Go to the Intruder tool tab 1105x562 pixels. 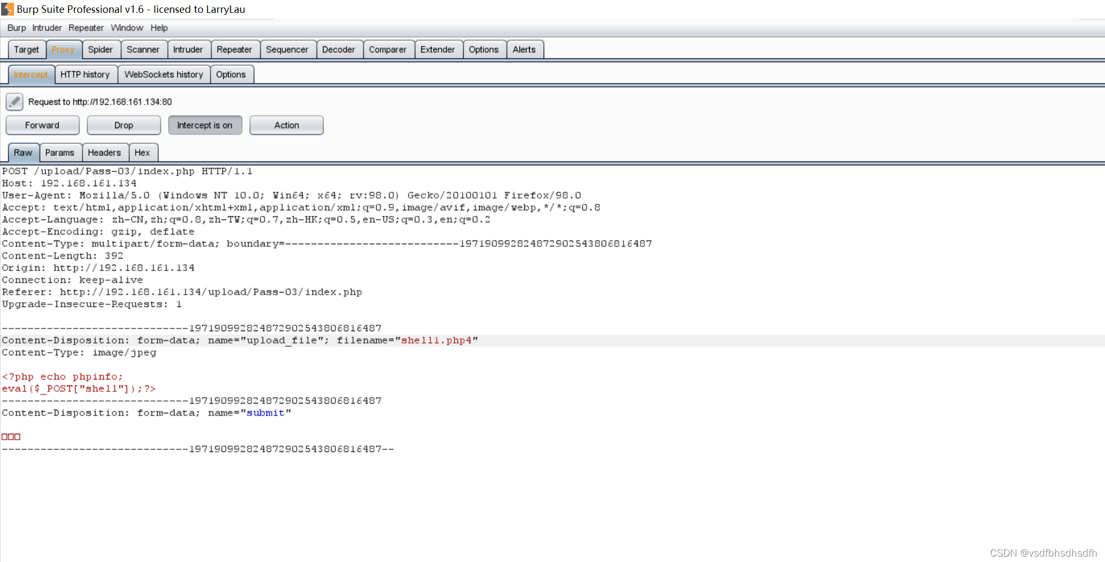coord(188,49)
